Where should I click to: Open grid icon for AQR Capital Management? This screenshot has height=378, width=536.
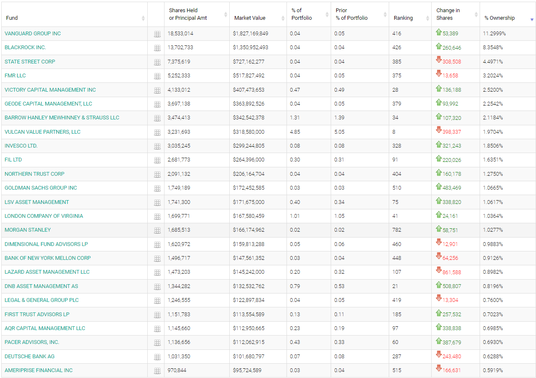(x=157, y=329)
